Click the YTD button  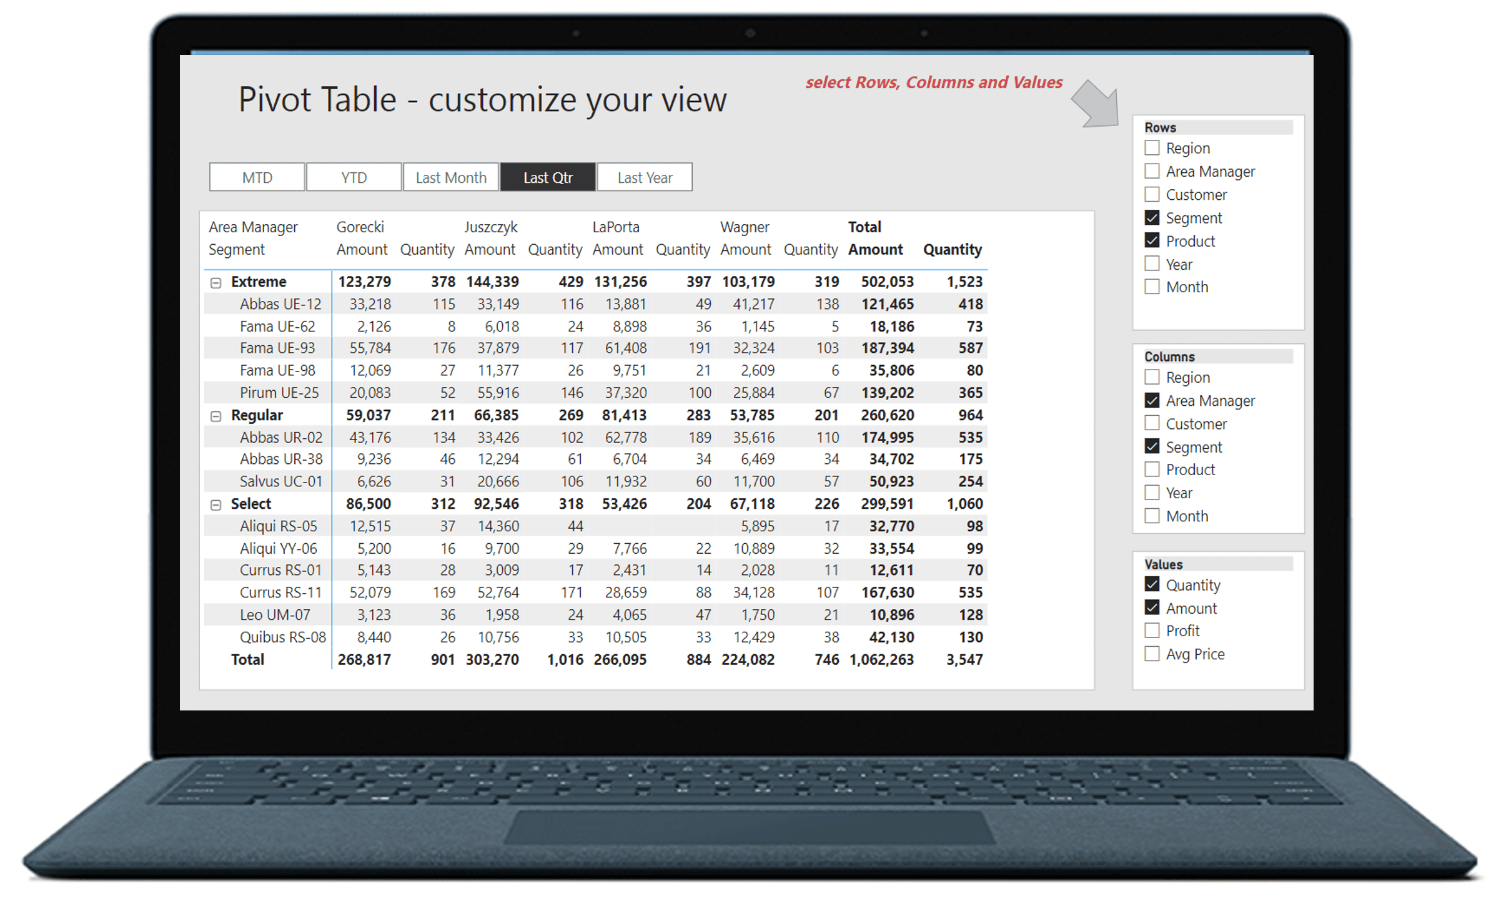coord(354,177)
